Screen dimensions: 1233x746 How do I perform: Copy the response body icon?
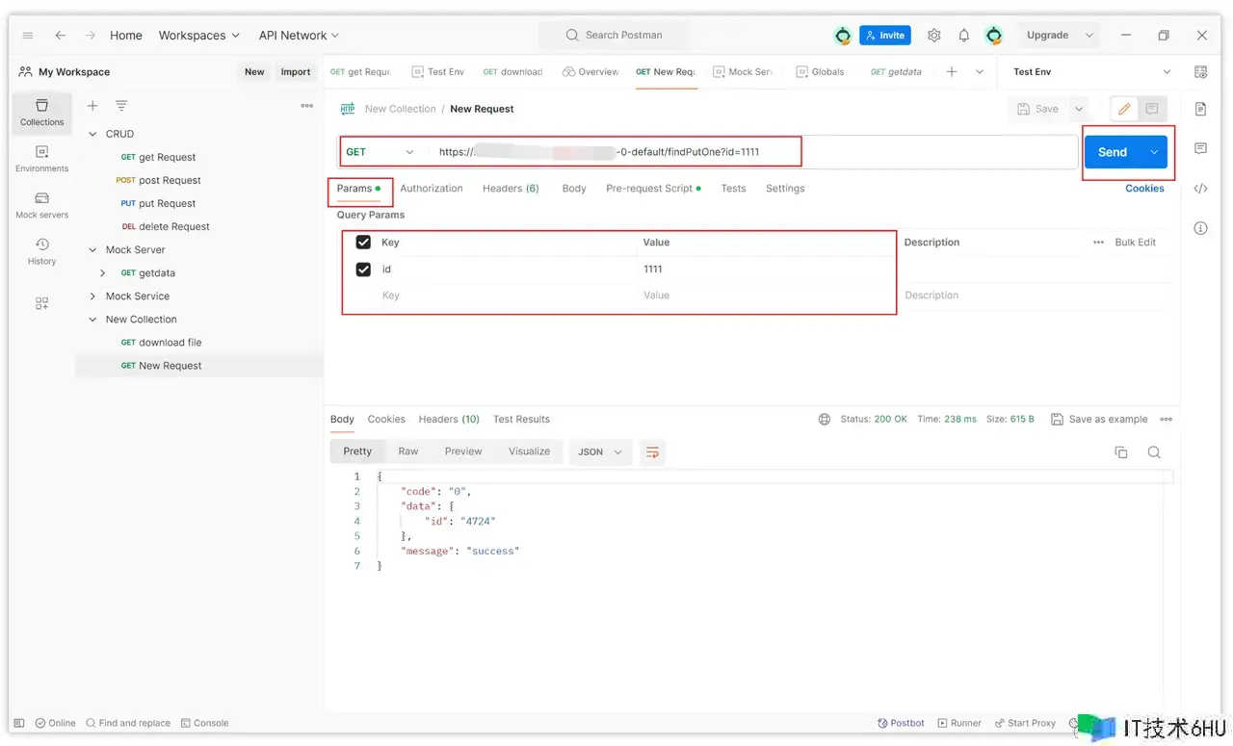click(x=1121, y=452)
